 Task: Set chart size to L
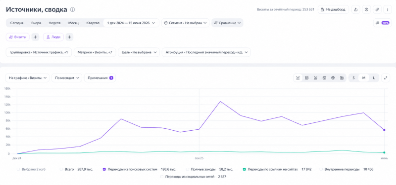point(374,78)
